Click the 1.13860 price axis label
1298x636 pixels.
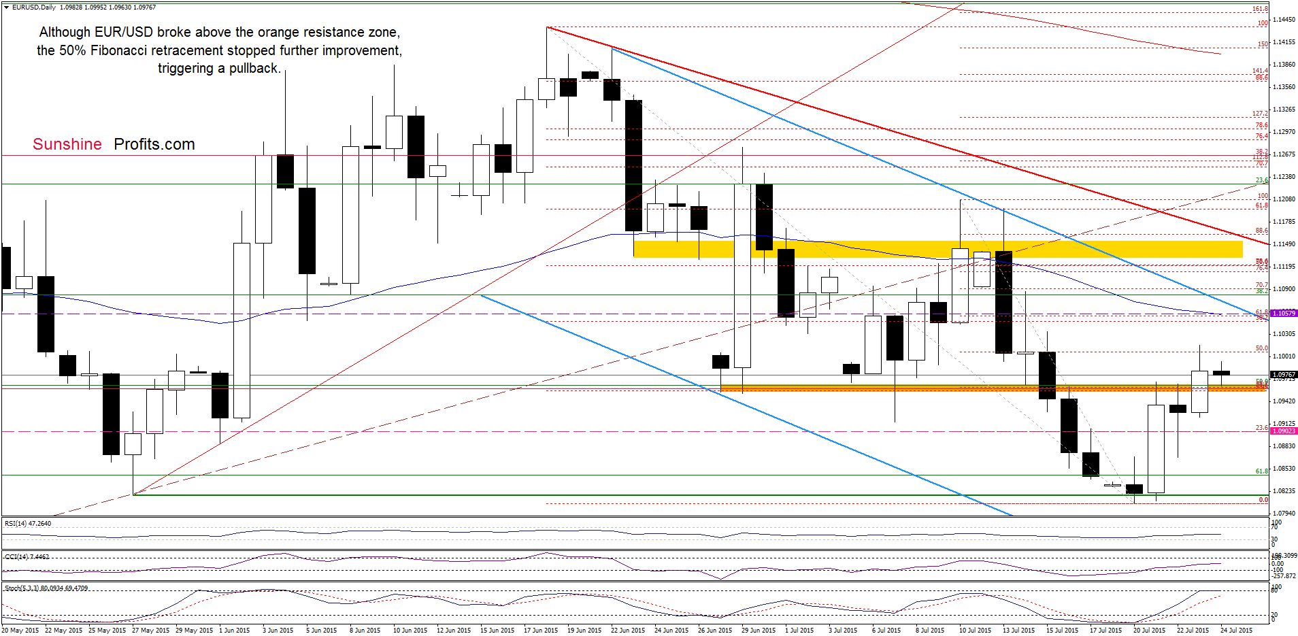pyautogui.click(x=1284, y=65)
